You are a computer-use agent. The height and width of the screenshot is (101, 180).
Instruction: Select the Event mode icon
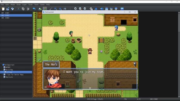[x=45, y=9]
